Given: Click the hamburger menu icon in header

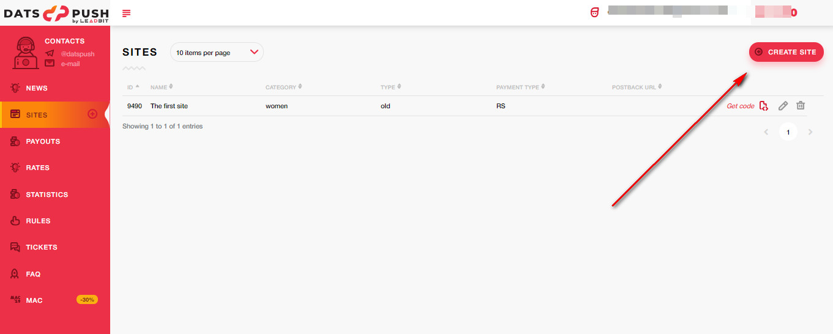Looking at the screenshot, I should coord(127,13).
